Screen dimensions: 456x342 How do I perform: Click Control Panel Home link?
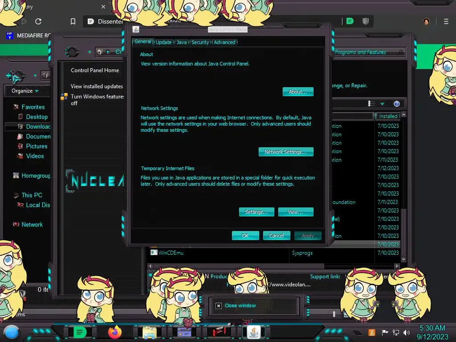tap(95, 70)
